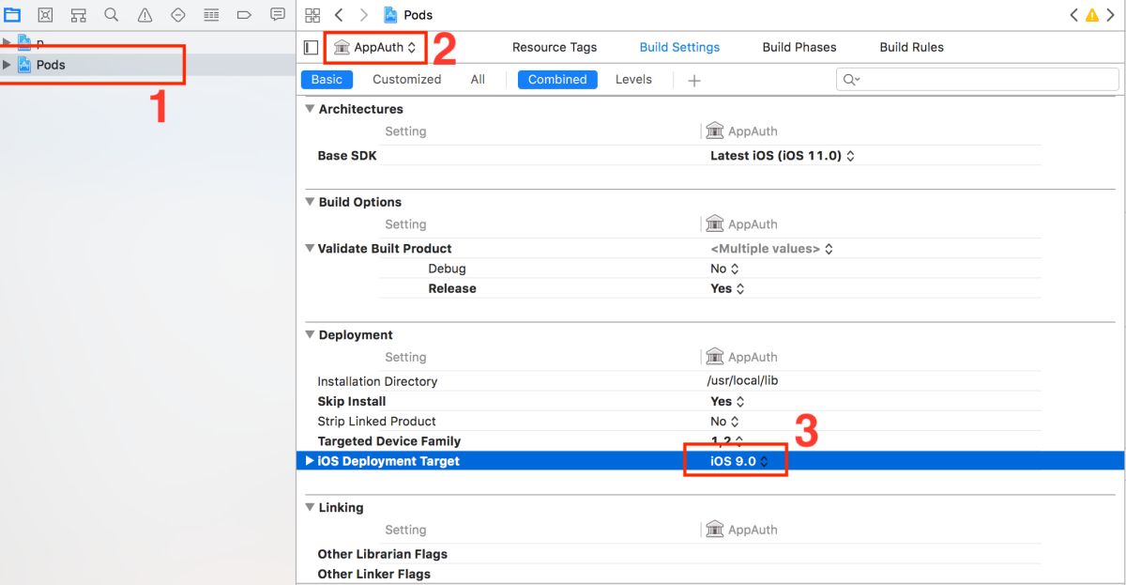Select the Strip Linked Product setting label
The width and height of the screenshot is (1126, 585).
click(376, 422)
